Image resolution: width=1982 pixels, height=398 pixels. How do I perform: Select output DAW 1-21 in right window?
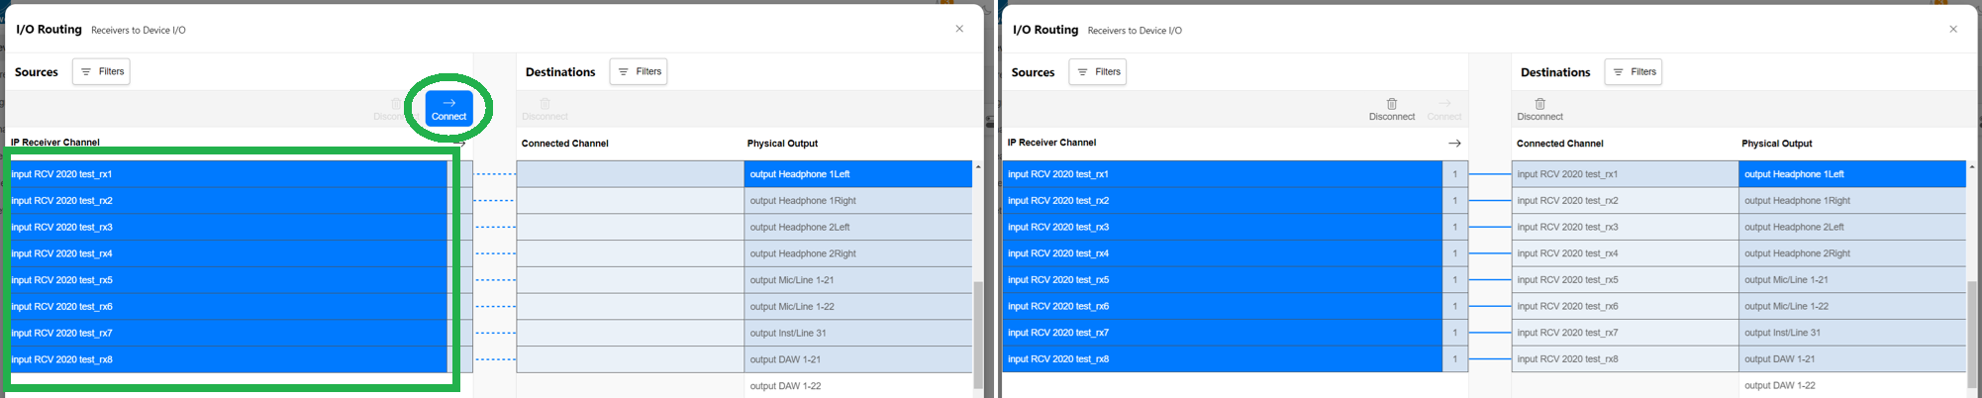coord(1851,359)
